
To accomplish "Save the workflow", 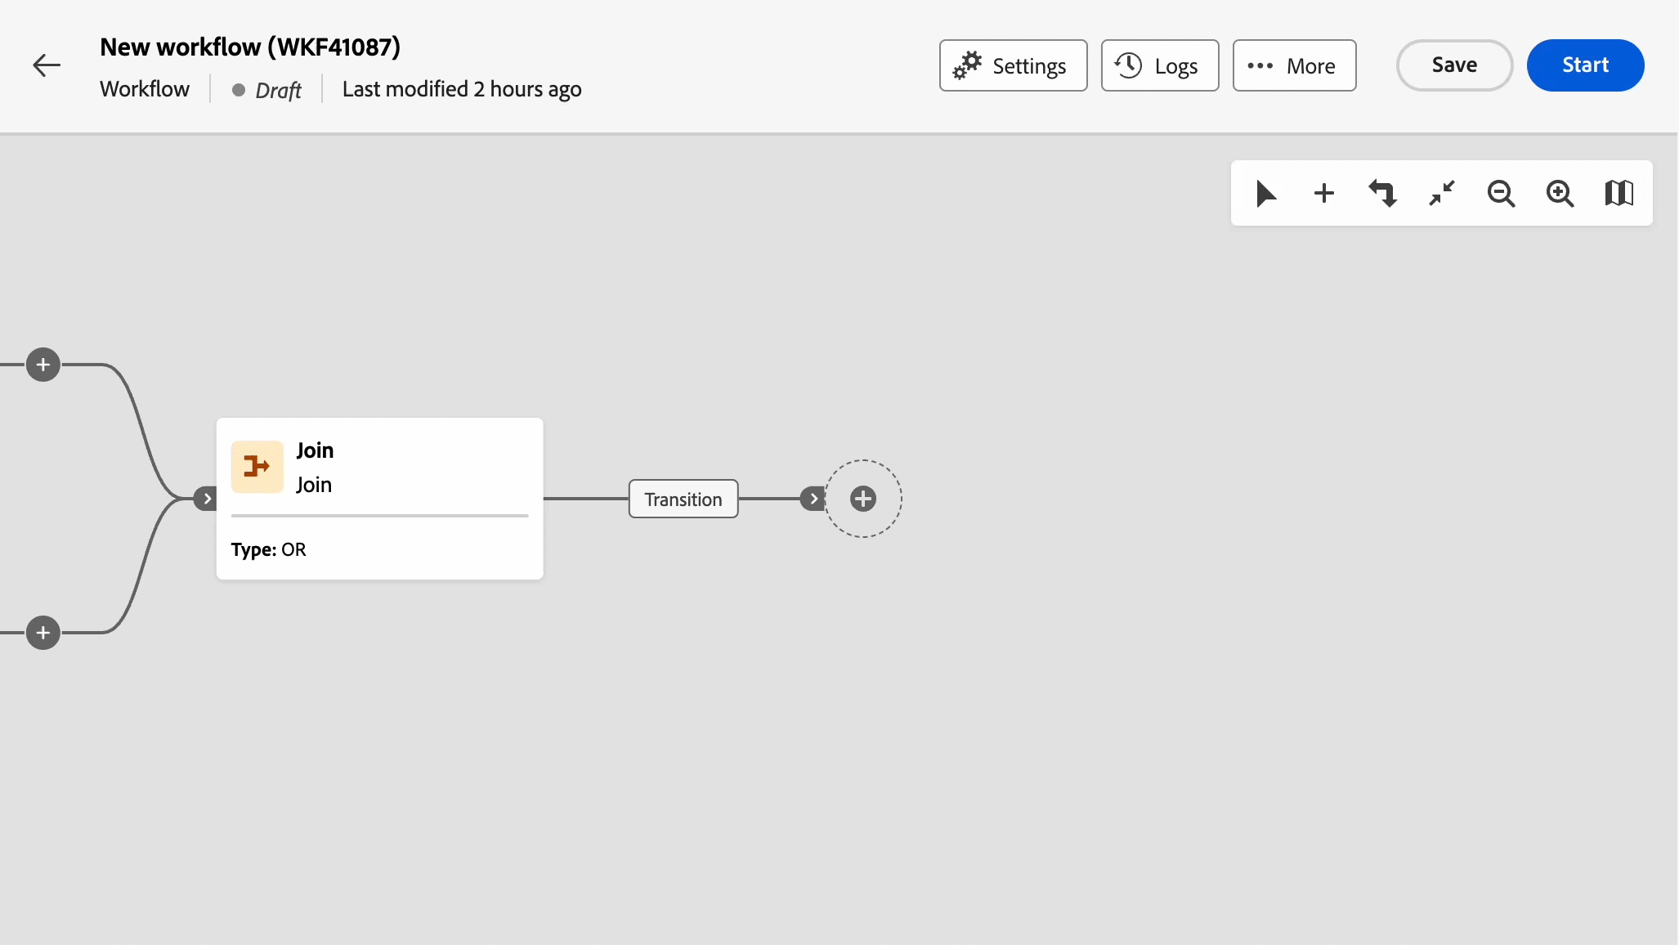I will 1454,65.
